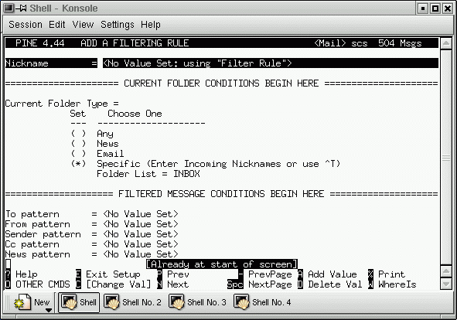This screenshot has width=457, height=320.
Task: Click the shell icon on Shell No. 3 tab
Action: (176, 302)
